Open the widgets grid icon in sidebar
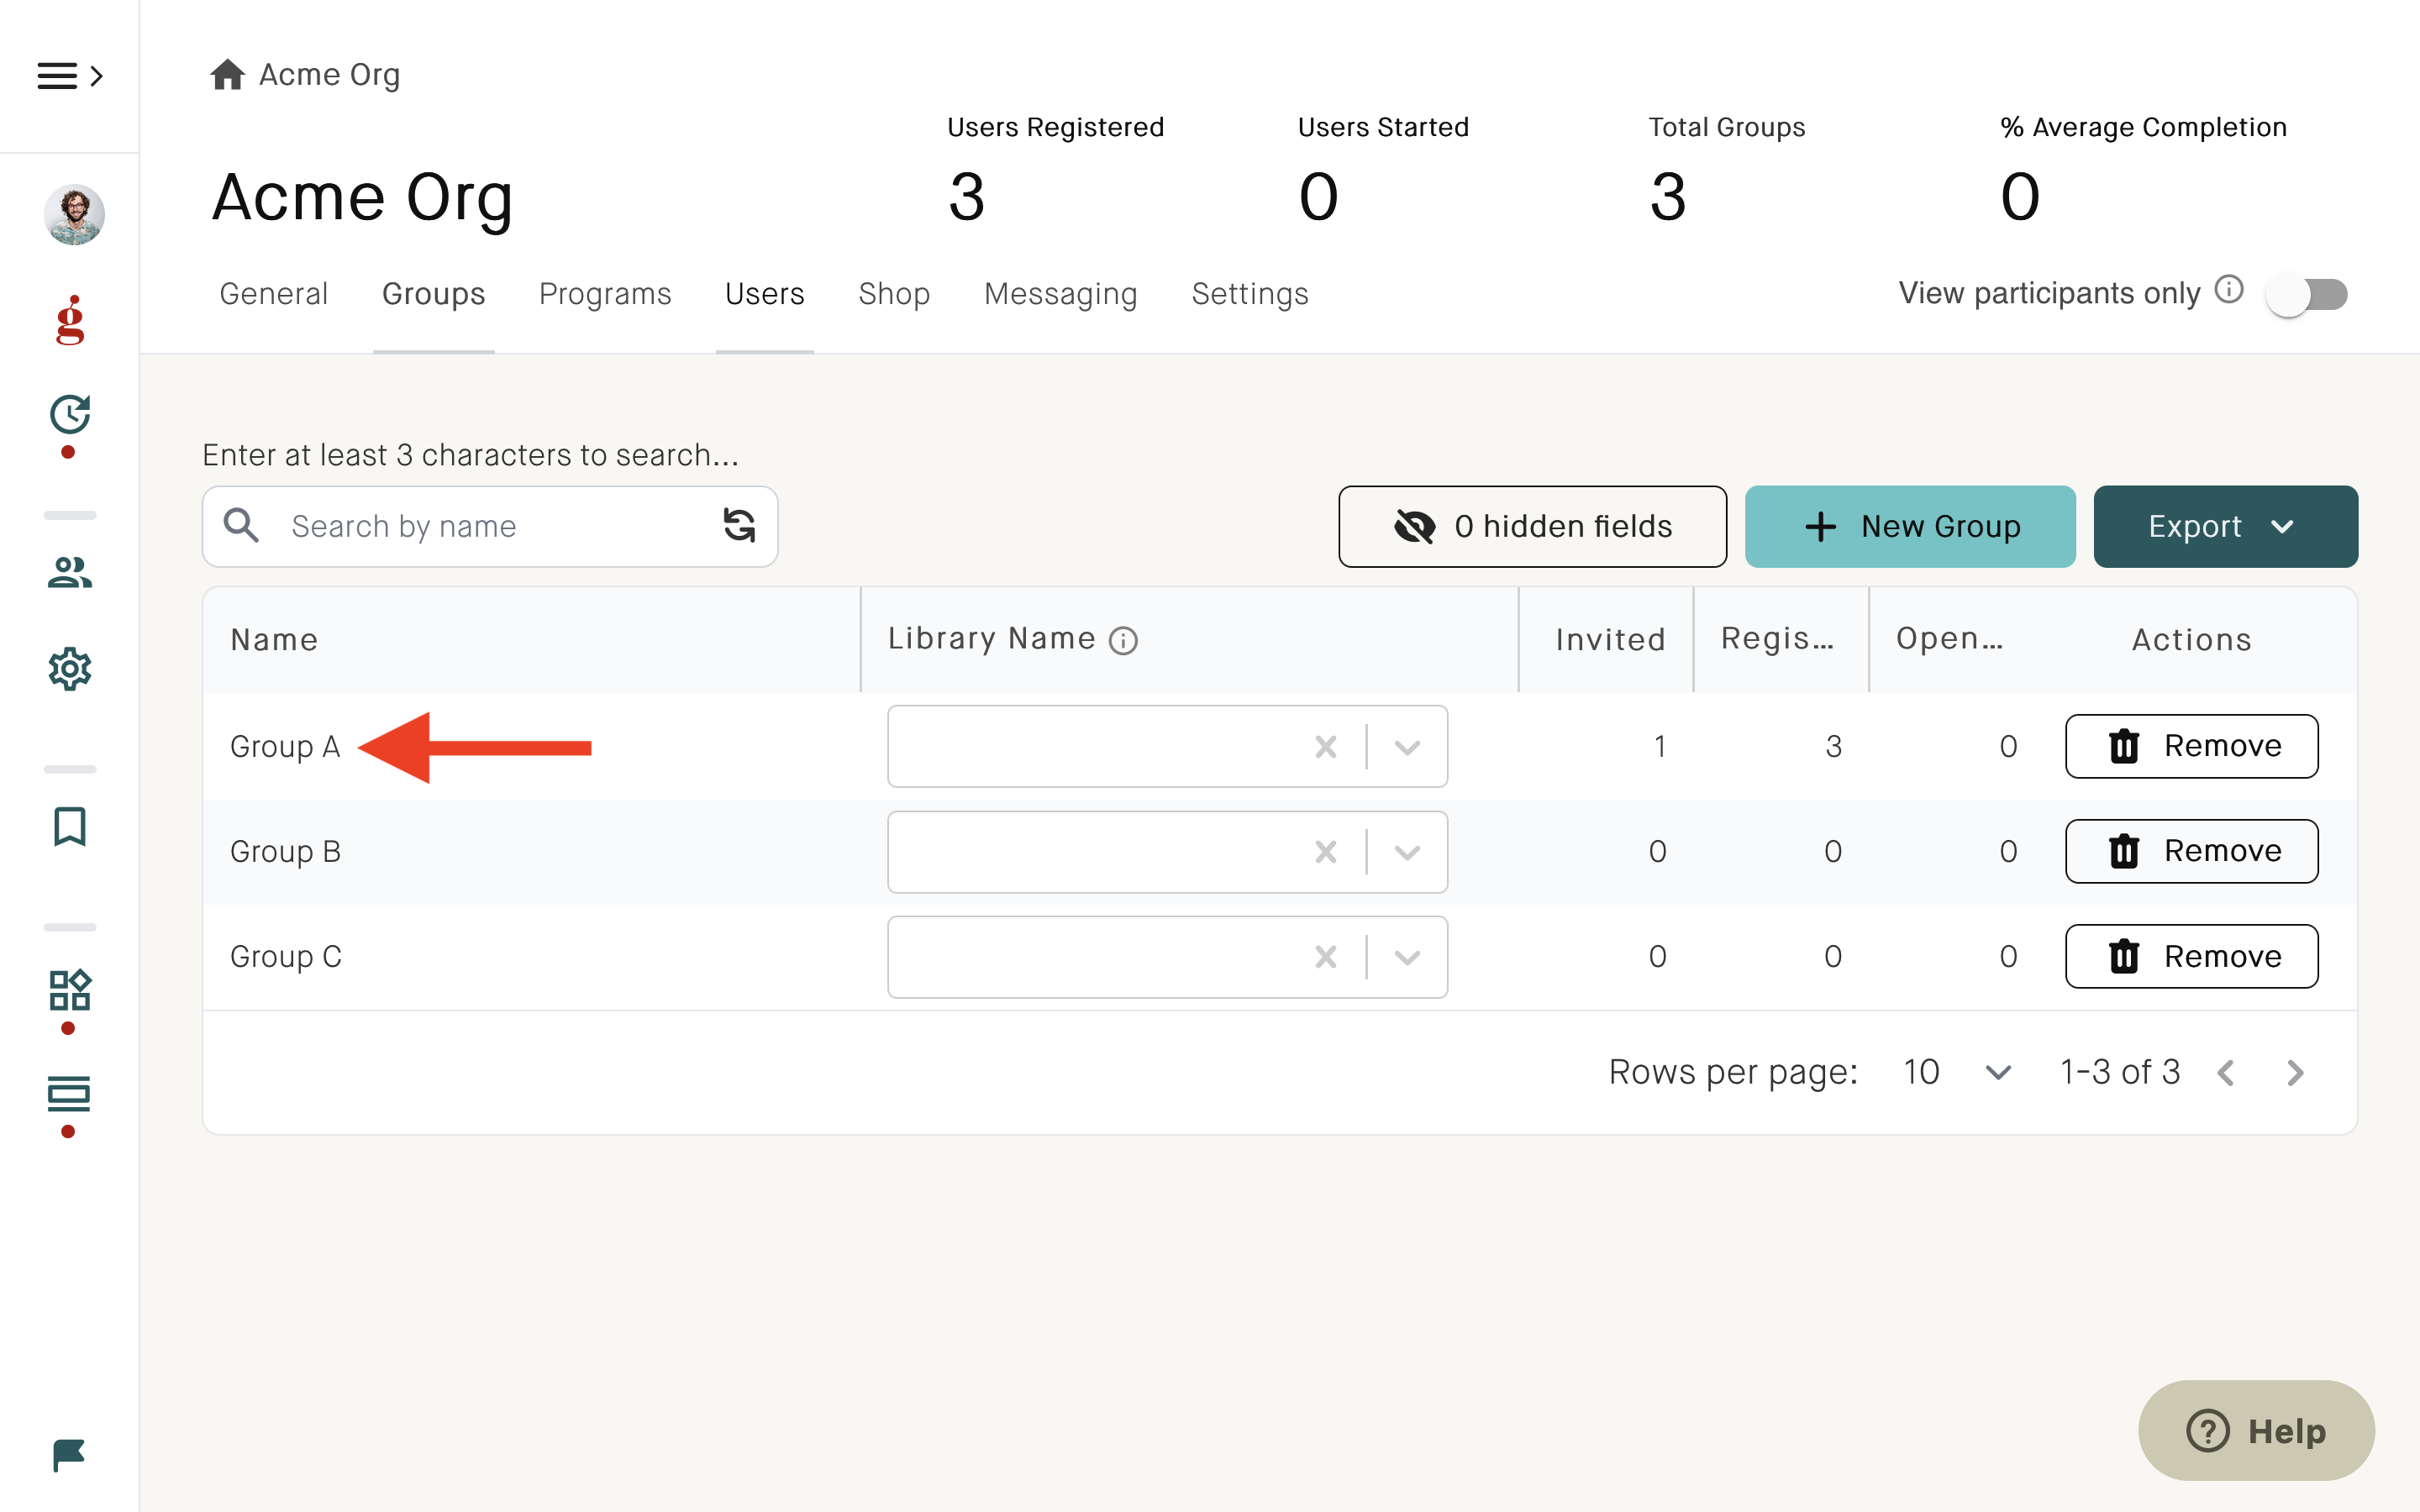This screenshot has width=2420, height=1512. [x=70, y=990]
